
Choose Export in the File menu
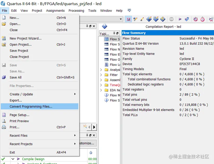(x=40, y=100)
